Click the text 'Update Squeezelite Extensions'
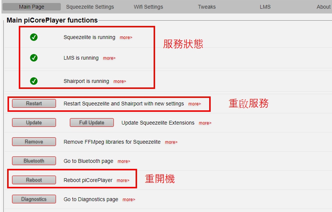Viewport: 332px width, 212px height. tap(158, 123)
